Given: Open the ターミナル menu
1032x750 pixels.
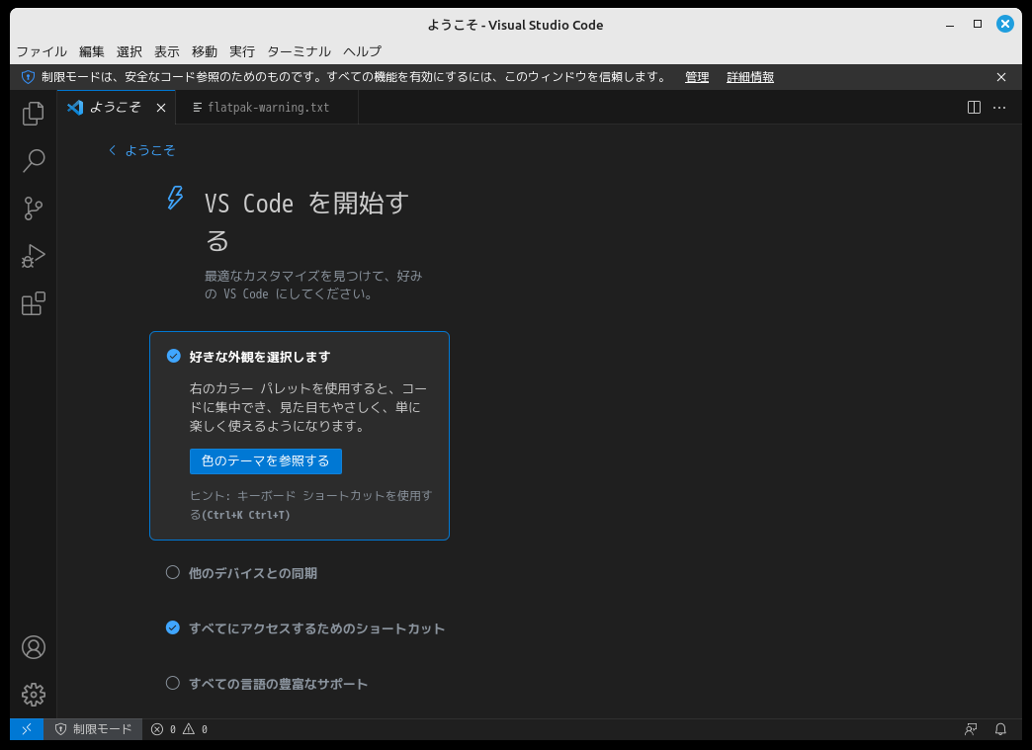Looking at the screenshot, I should [x=299, y=51].
